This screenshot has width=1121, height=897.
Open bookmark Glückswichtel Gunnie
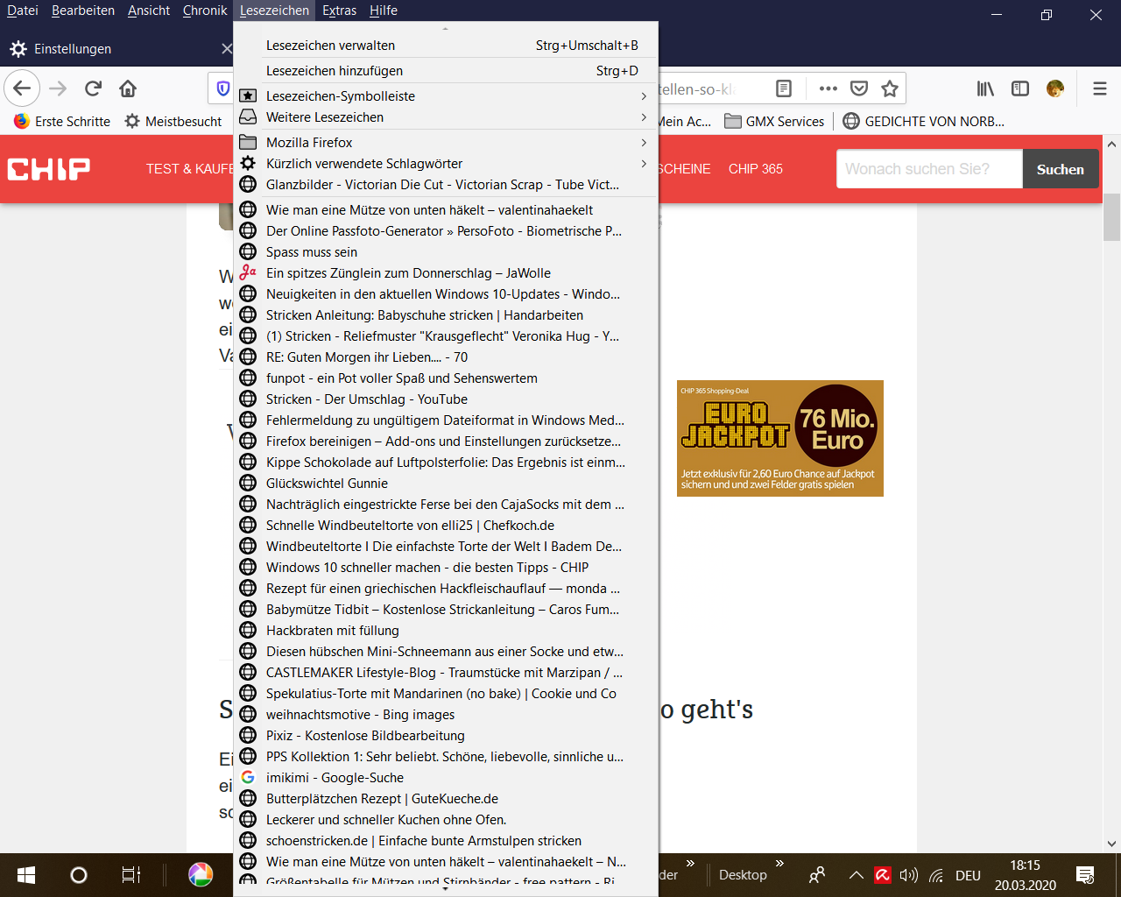click(x=446, y=484)
